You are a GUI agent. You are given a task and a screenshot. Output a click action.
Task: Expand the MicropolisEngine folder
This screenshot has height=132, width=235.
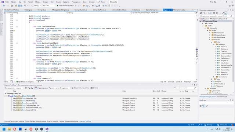tap(210, 35)
